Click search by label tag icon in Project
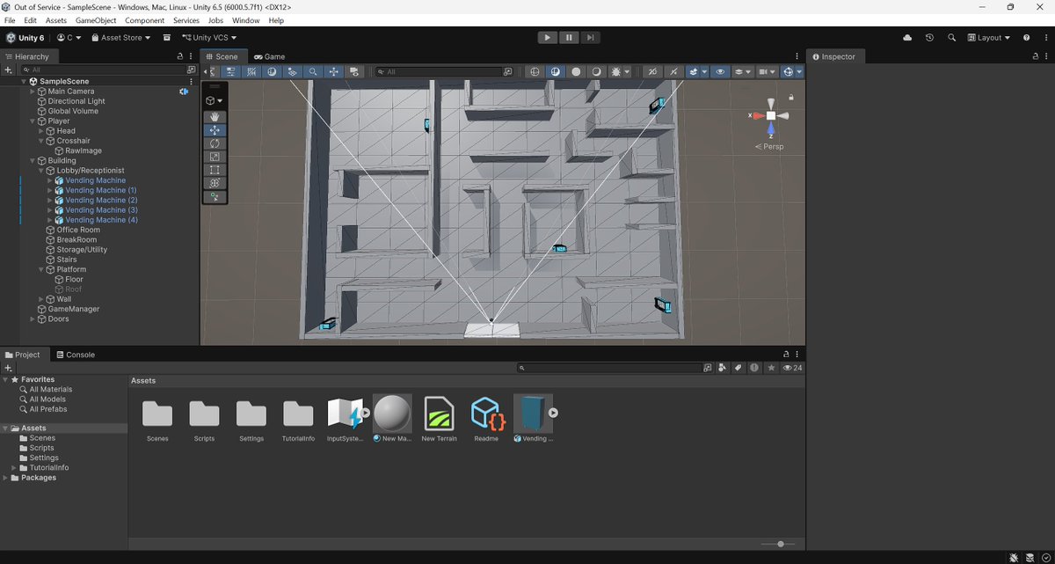This screenshot has width=1055, height=564. (738, 368)
